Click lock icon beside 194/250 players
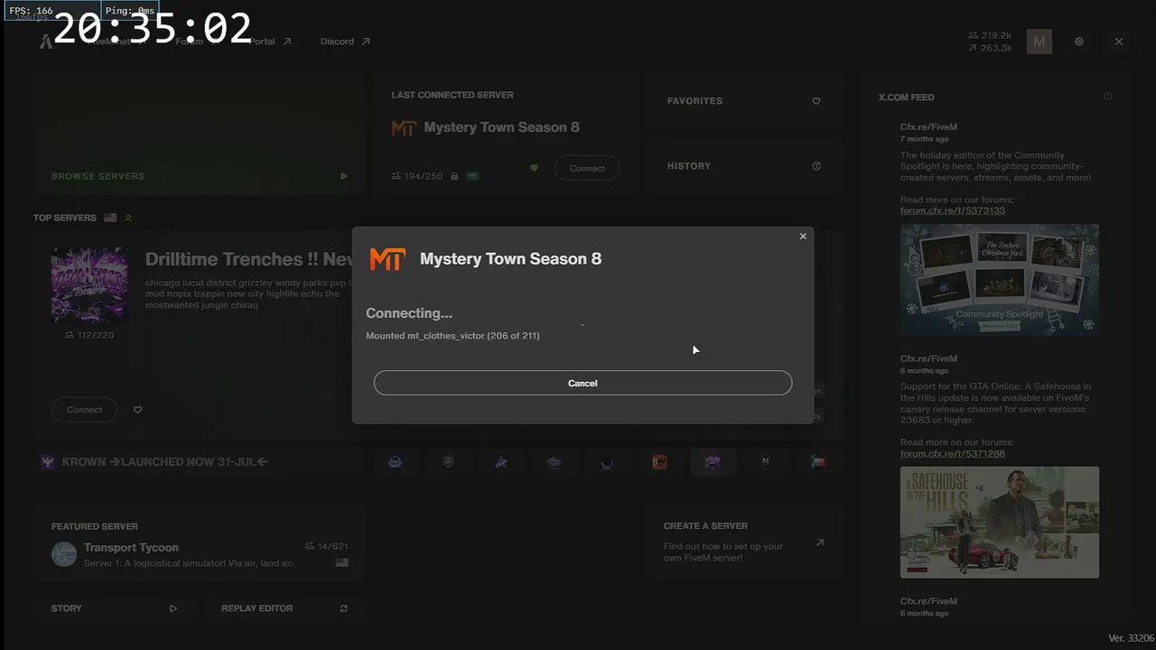The height and width of the screenshot is (650, 1156). click(454, 176)
